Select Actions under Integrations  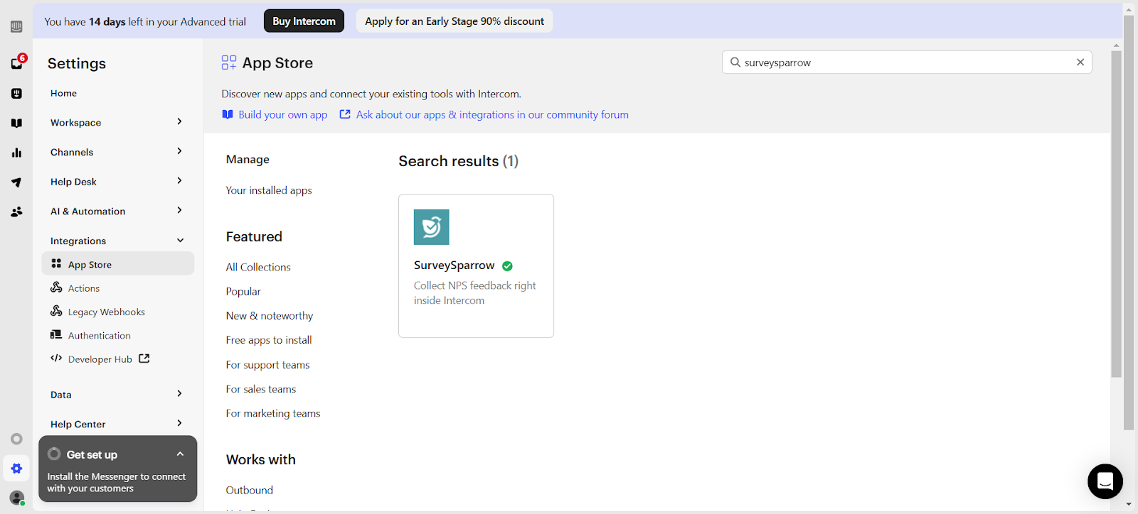pos(84,288)
